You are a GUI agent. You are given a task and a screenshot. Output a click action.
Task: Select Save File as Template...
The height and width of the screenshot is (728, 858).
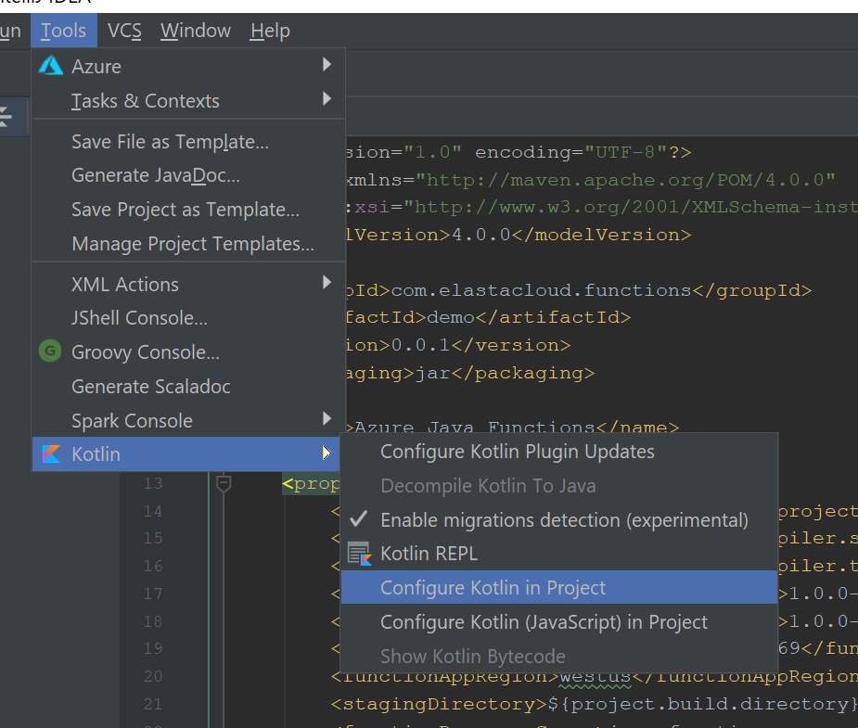pyautogui.click(x=189, y=142)
